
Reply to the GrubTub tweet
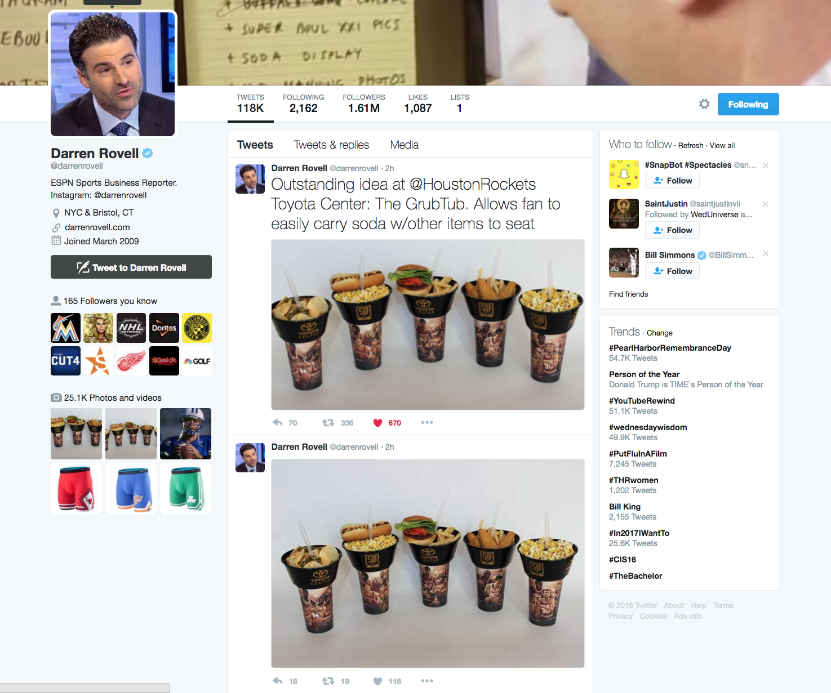(278, 423)
